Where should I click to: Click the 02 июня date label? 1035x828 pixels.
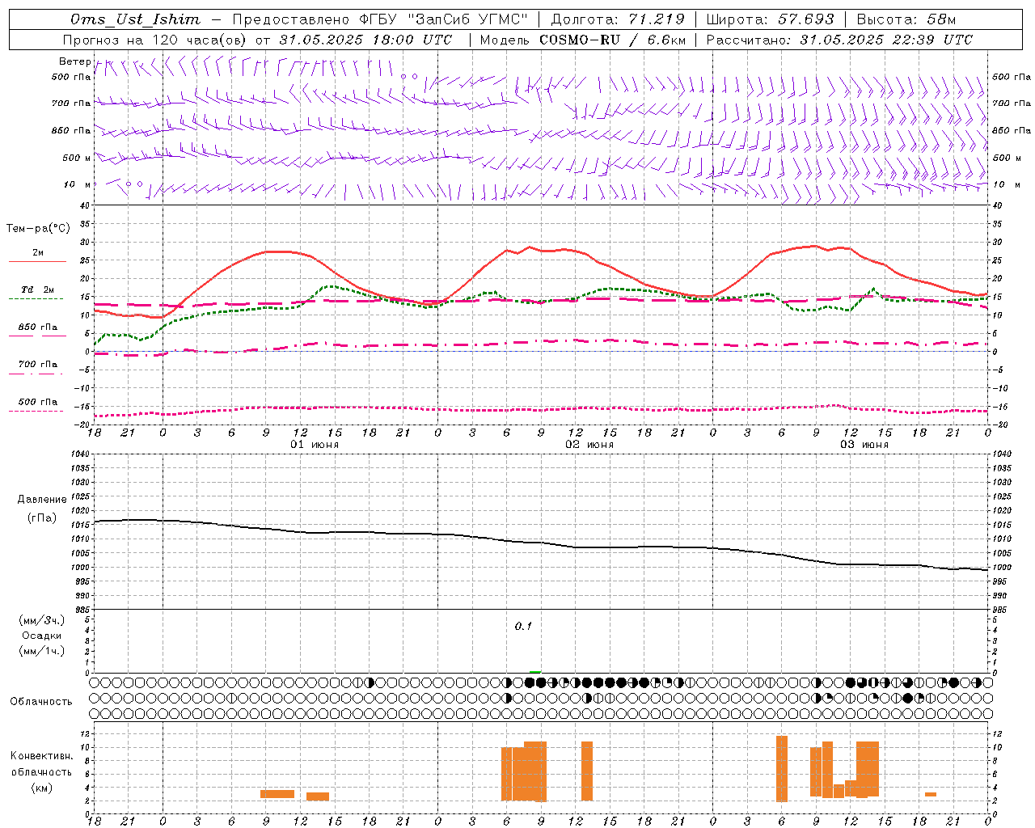(x=589, y=445)
